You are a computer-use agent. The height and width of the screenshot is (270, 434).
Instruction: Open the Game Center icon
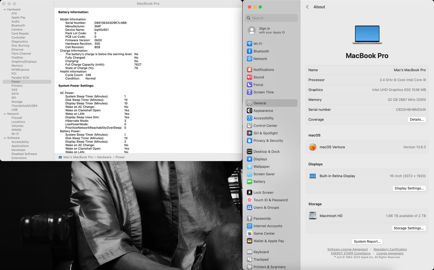[x=249, y=233]
